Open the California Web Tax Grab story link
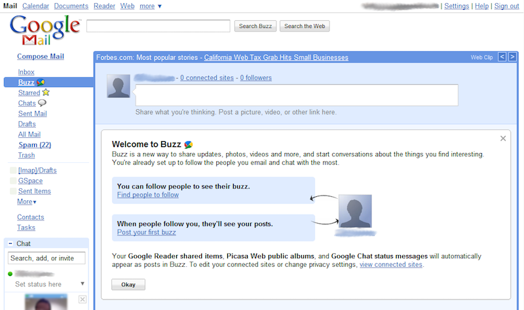This screenshot has width=524, height=310. (x=276, y=58)
